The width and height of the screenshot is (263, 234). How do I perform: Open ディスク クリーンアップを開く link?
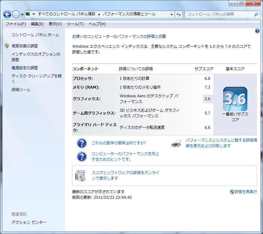coord(37,79)
